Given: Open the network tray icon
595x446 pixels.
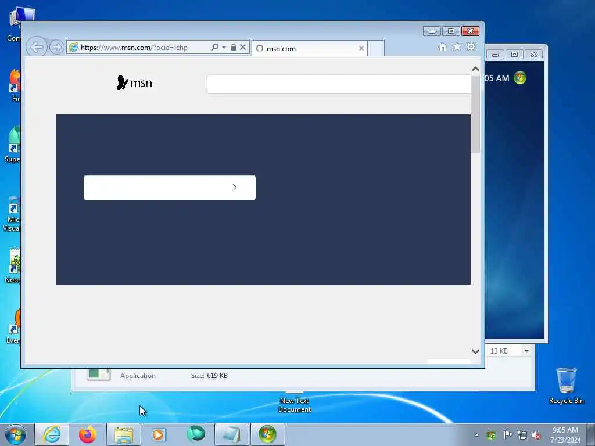Looking at the screenshot, I should tap(522, 436).
